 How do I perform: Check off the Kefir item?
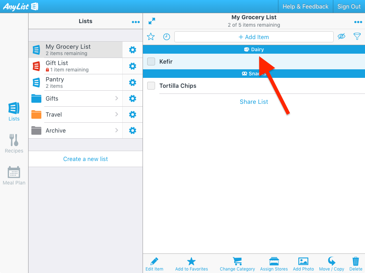pos(151,61)
